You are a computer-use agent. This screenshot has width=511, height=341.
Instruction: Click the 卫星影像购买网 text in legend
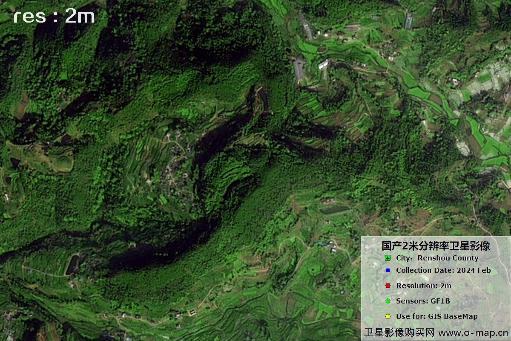399,332
